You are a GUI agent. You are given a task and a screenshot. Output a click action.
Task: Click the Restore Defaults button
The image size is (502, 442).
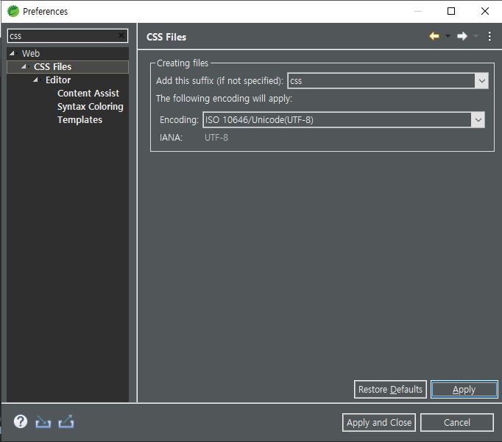tap(390, 390)
